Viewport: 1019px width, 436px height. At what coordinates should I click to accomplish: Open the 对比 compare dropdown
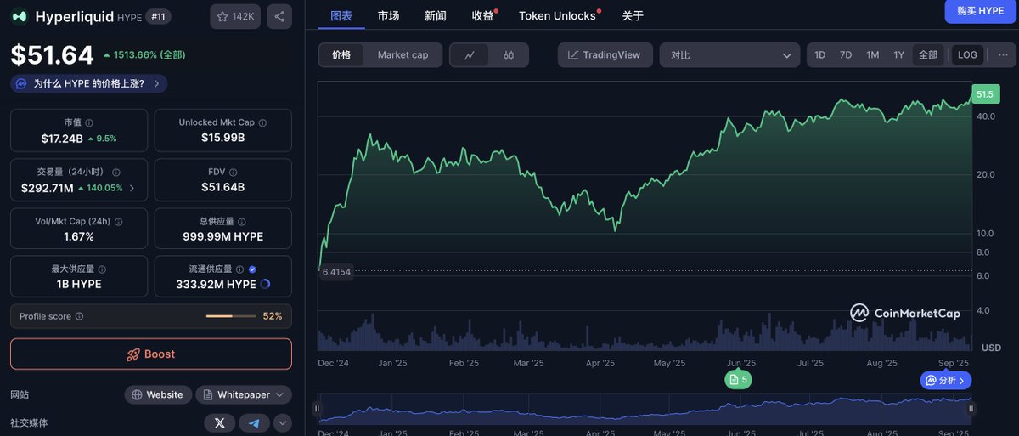pyautogui.click(x=729, y=55)
